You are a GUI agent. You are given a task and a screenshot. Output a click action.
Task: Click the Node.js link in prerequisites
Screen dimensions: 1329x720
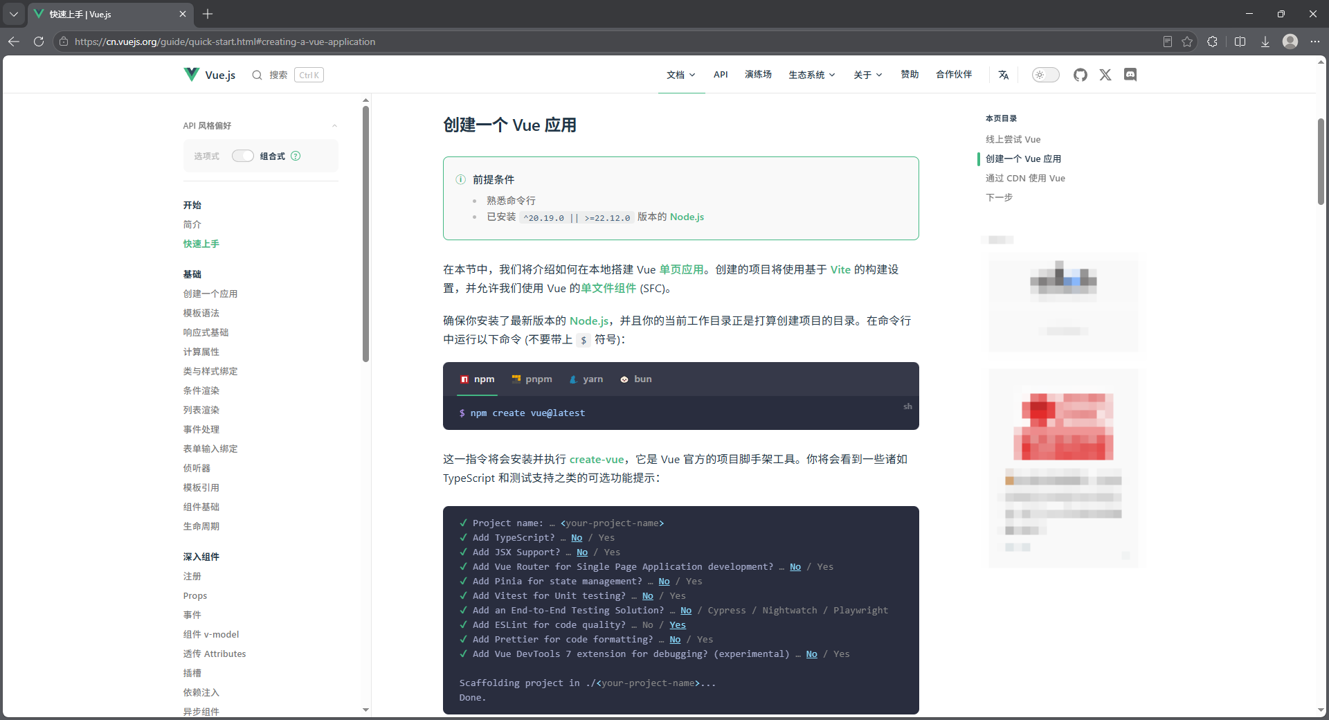click(x=687, y=217)
